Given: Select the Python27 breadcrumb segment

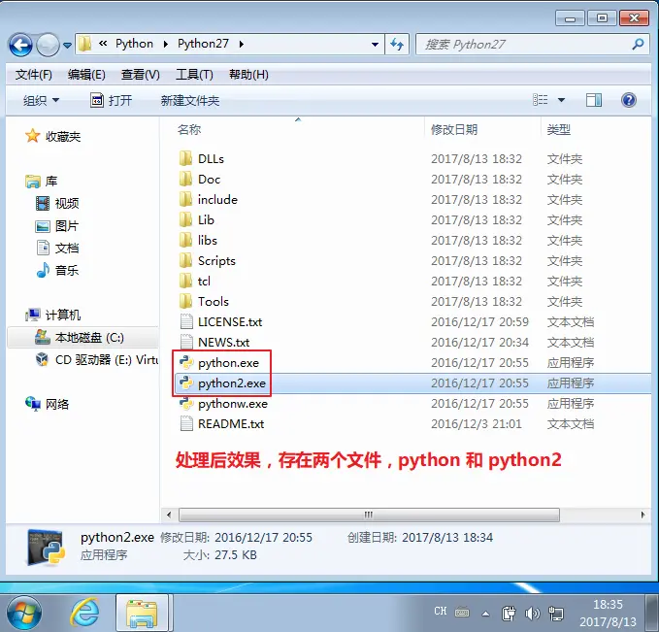Looking at the screenshot, I should 203,44.
